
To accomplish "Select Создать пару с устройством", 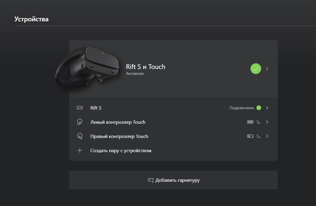I will (121, 150).
